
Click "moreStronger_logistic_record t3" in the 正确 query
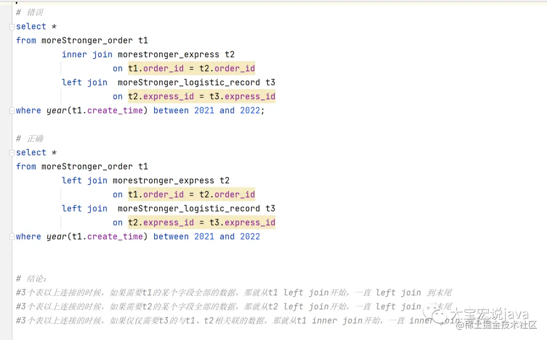197,208
